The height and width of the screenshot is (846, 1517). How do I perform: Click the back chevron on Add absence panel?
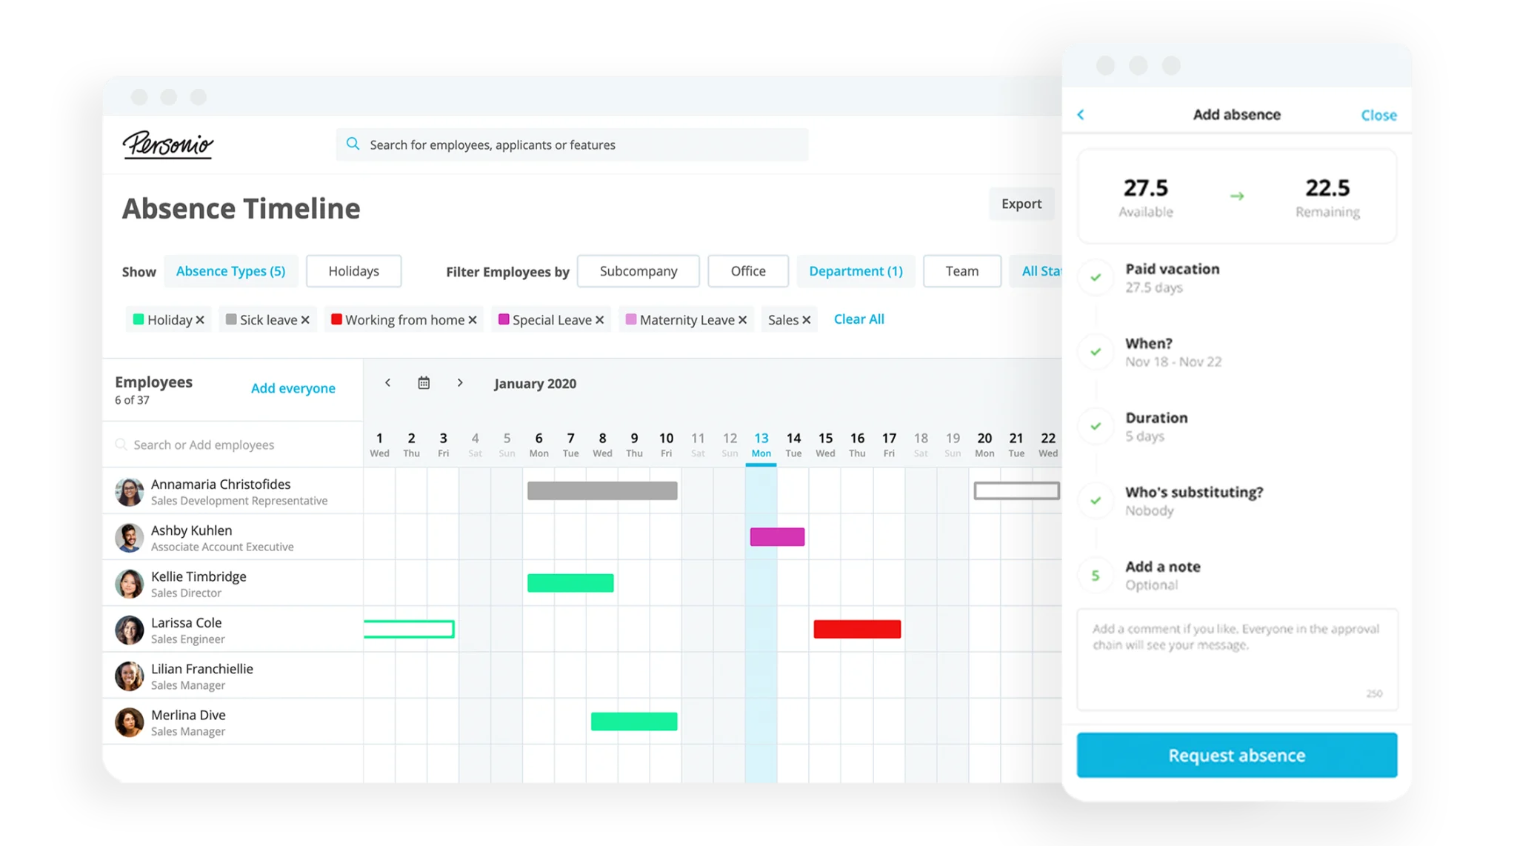click(1083, 115)
